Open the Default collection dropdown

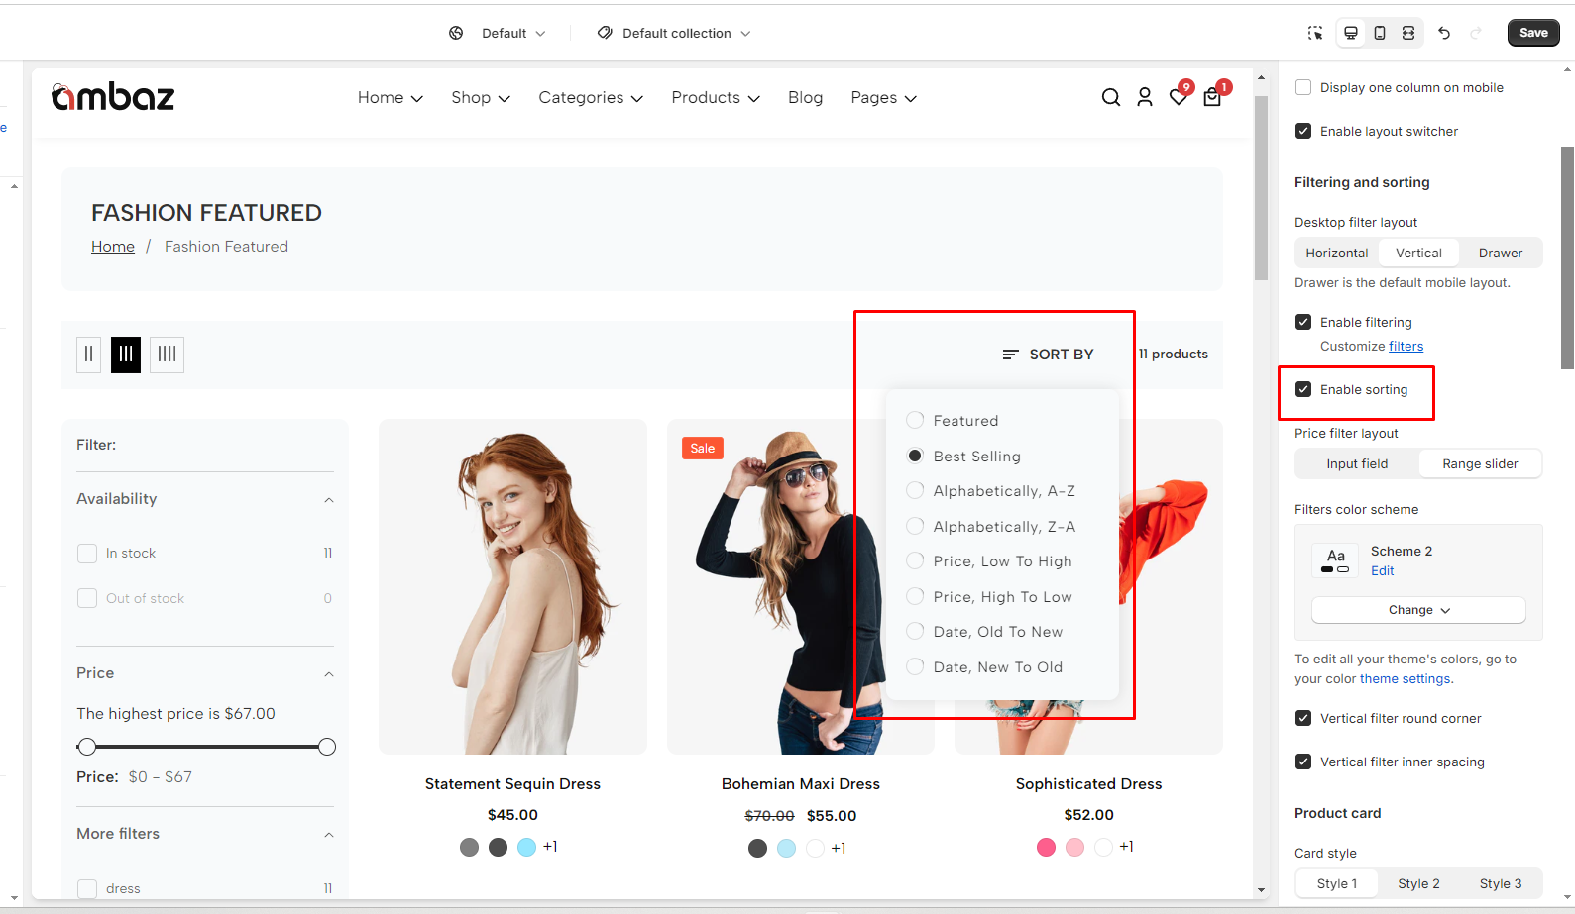pyautogui.click(x=674, y=33)
